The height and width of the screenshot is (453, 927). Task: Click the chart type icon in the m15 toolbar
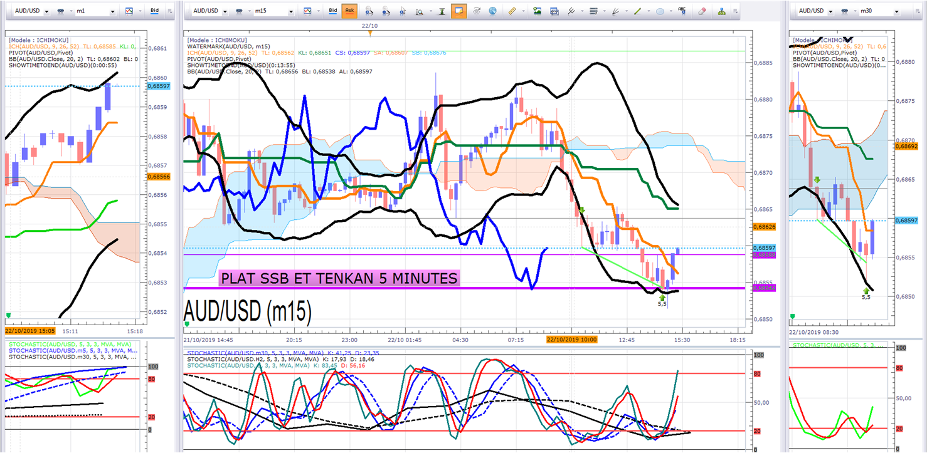click(x=308, y=11)
